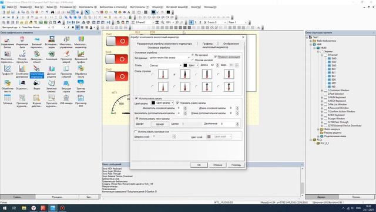This screenshot has width=376, height=212.
Task: Select the Анимация element icon
Action: pyautogui.click(x=51, y=55)
